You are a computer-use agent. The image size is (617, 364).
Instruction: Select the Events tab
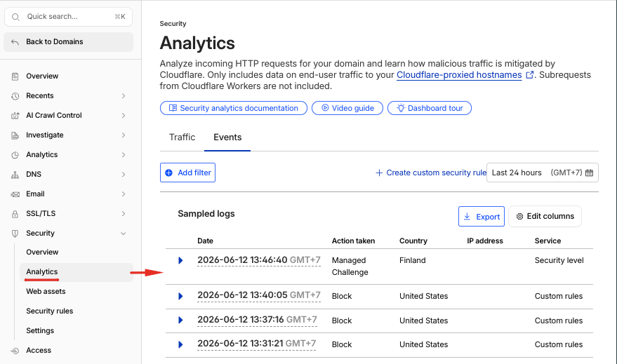click(x=227, y=137)
